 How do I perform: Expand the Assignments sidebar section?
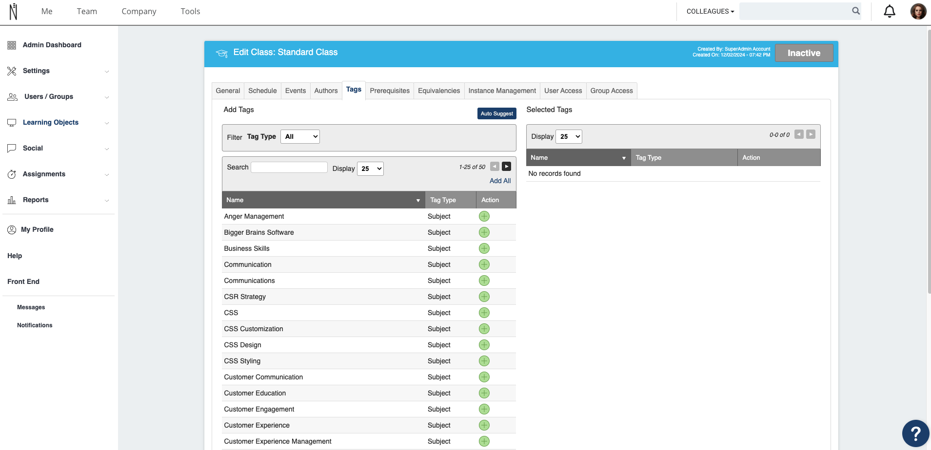107,175
